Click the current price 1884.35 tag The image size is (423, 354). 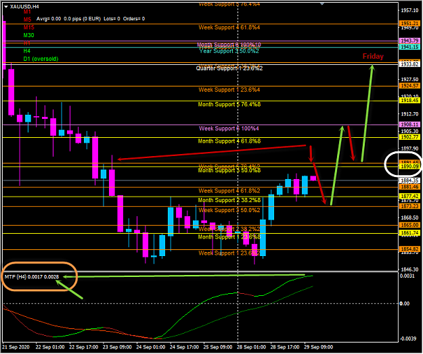coord(409,180)
